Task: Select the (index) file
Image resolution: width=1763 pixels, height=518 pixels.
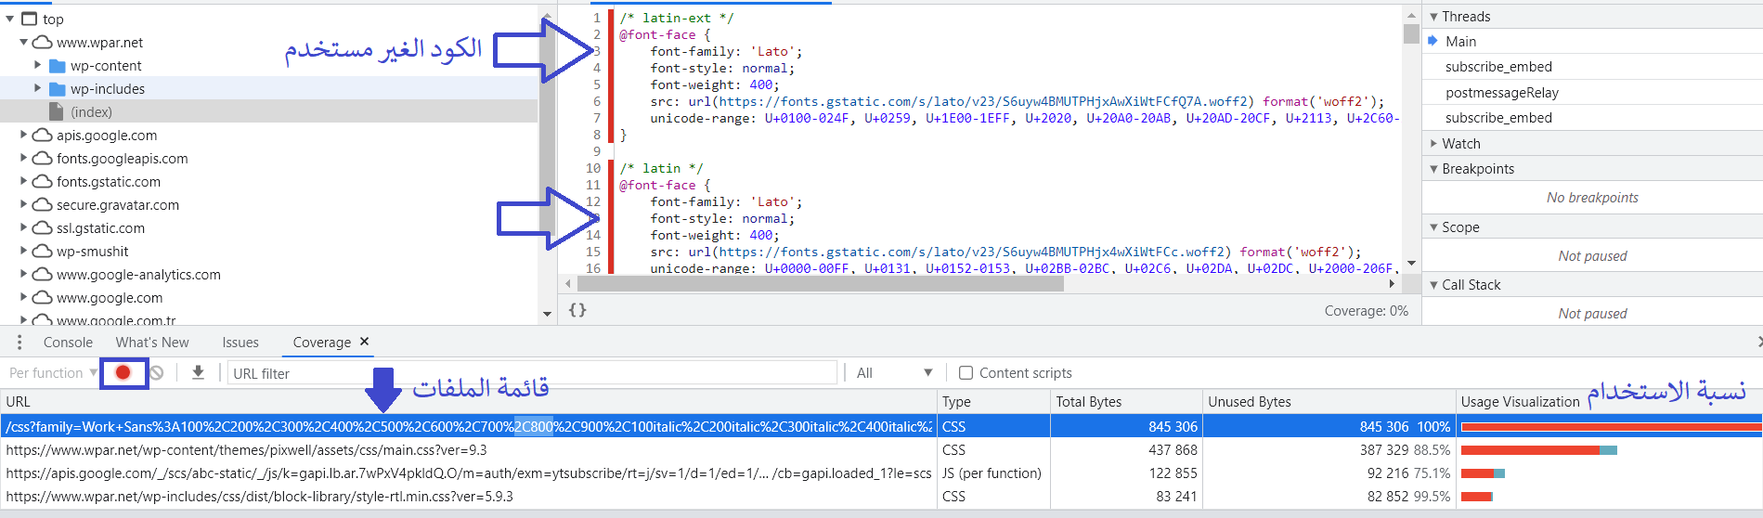Action: point(91,112)
